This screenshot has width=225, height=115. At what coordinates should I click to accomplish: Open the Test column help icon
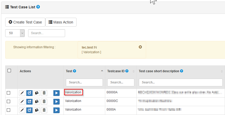click(74, 71)
